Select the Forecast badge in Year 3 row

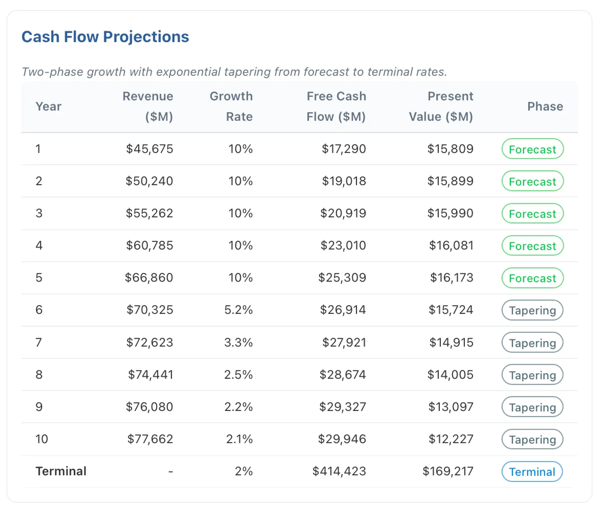pyautogui.click(x=533, y=214)
